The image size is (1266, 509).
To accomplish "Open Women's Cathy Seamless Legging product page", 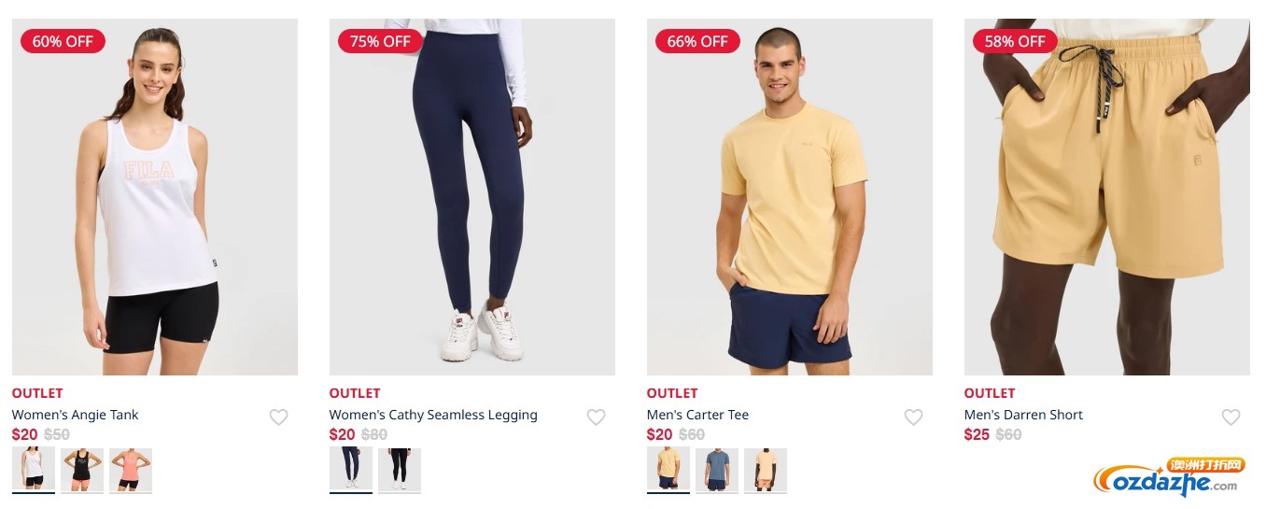I will pyautogui.click(x=433, y=415).
